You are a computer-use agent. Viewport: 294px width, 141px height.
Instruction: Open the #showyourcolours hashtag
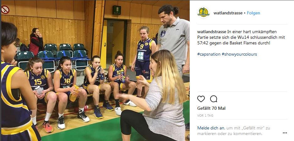pos(239,54)
